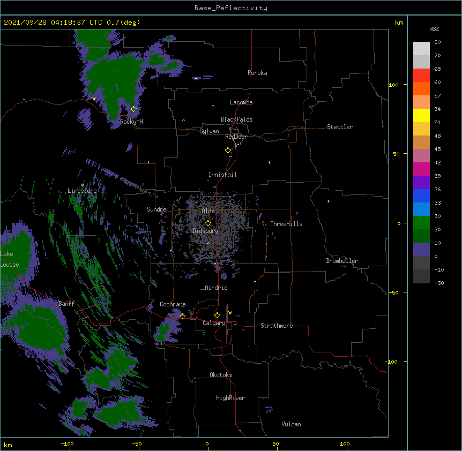Click the Blackfalds city label

(236, 119)
